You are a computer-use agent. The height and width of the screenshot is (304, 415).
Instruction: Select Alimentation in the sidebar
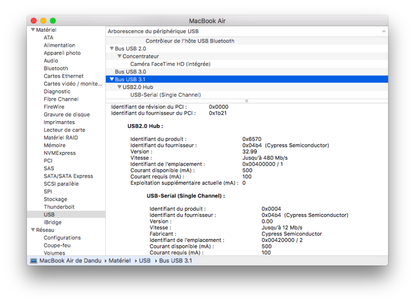coord(60,45)
